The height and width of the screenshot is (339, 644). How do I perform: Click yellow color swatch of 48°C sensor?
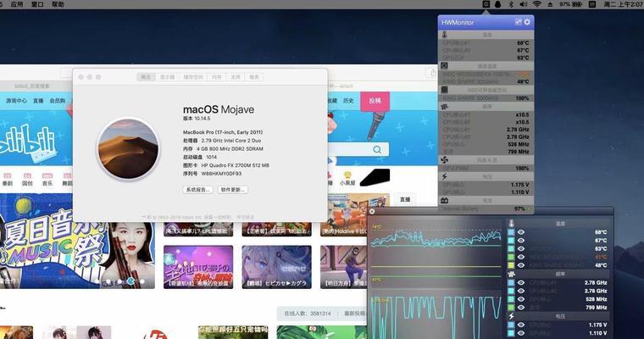(x=511, y=265)
